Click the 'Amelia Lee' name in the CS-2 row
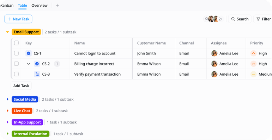The width and height of the screenshot is (272, 140). point(229,64)
